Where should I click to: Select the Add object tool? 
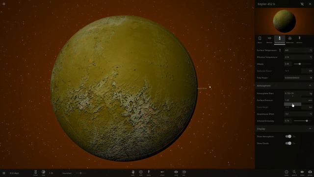click(x=141, y=173)
